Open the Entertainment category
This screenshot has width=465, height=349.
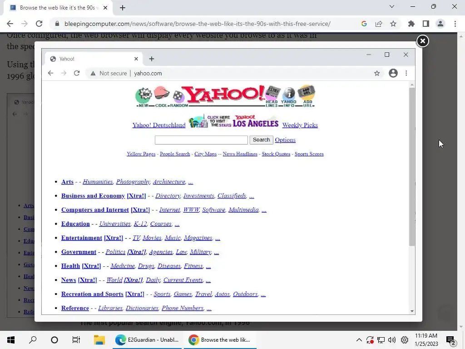(82, 238)
